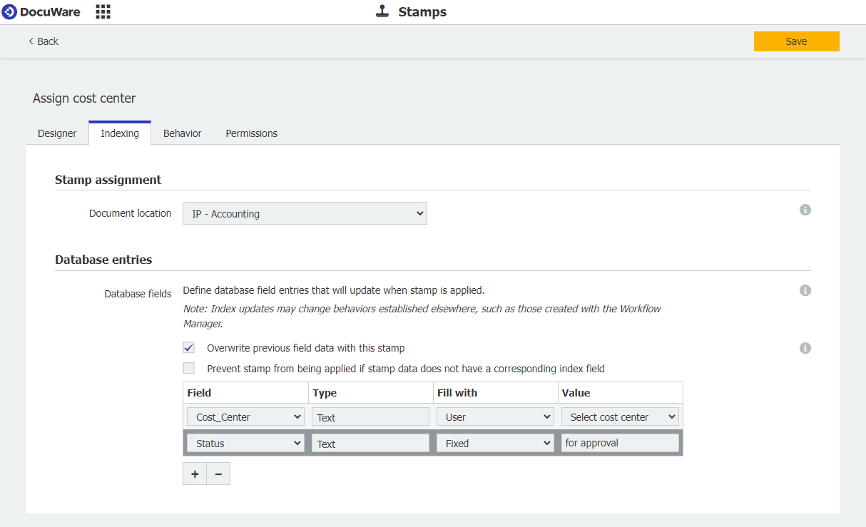Click info icon next to Overwrite option
This screenshot has width=866, height=527.
(x=805, y=348)
